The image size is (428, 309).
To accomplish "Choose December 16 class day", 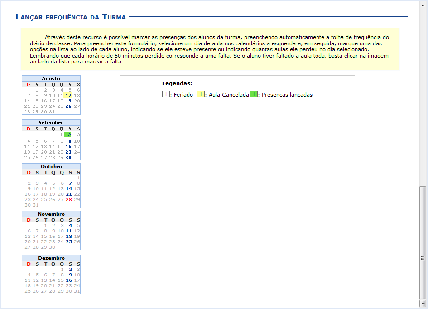I will (x=69, y=280).
